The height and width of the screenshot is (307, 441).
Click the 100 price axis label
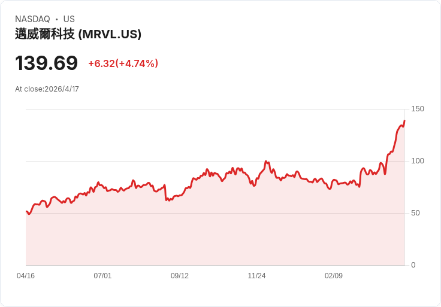click(418, 160)
